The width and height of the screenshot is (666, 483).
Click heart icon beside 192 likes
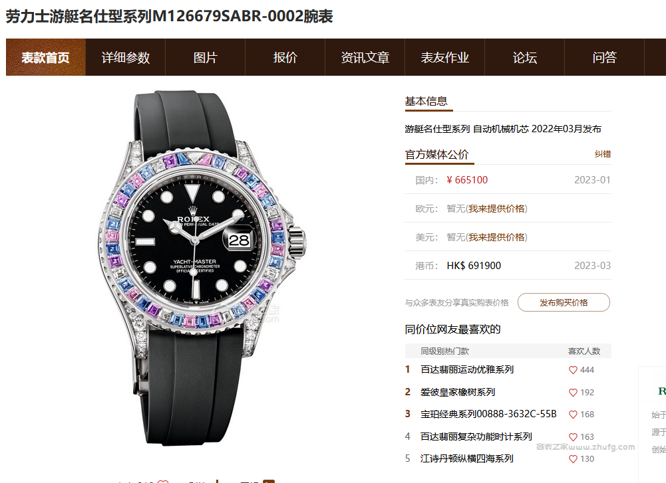point(573,392)
